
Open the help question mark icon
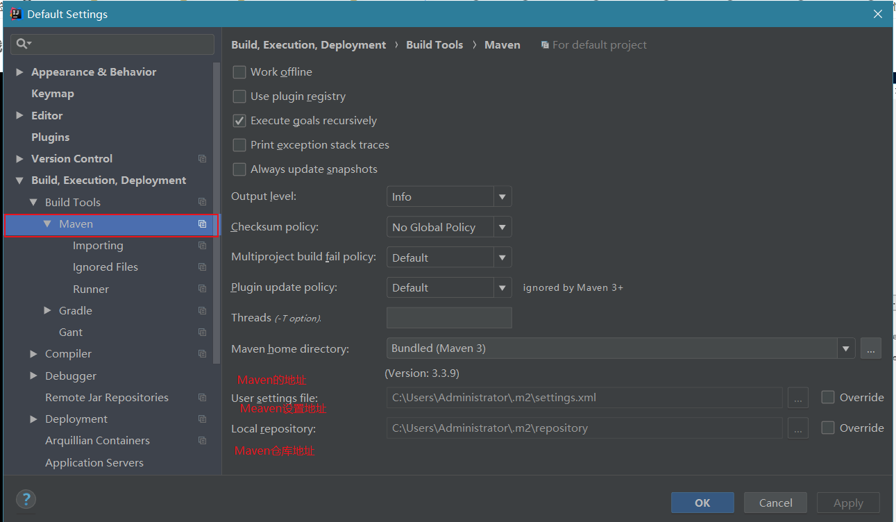26,498
